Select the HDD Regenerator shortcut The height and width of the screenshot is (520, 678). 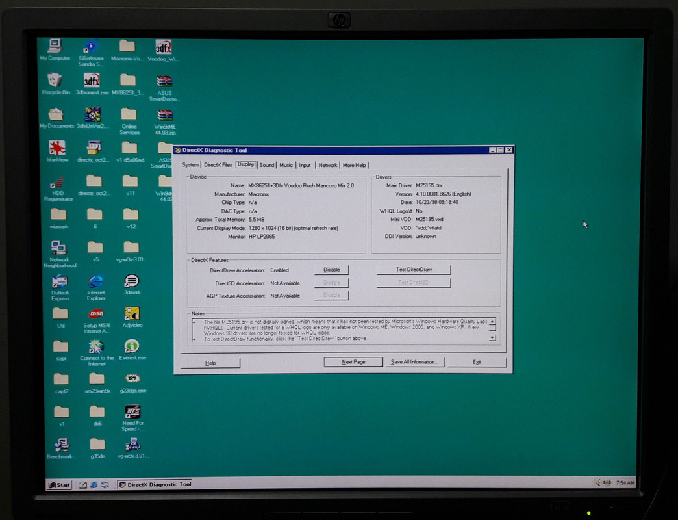click(58, 188)
